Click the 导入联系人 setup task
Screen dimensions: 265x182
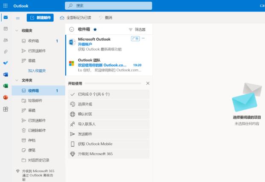pos(109,124)
